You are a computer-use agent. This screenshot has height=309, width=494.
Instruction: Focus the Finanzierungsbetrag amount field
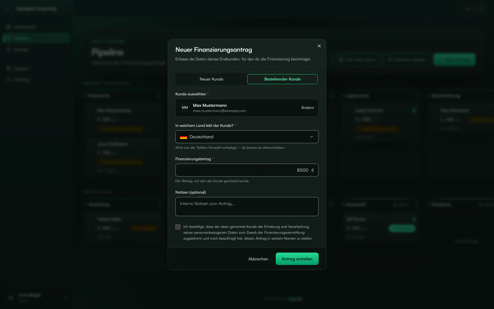(x=247, y=170)
